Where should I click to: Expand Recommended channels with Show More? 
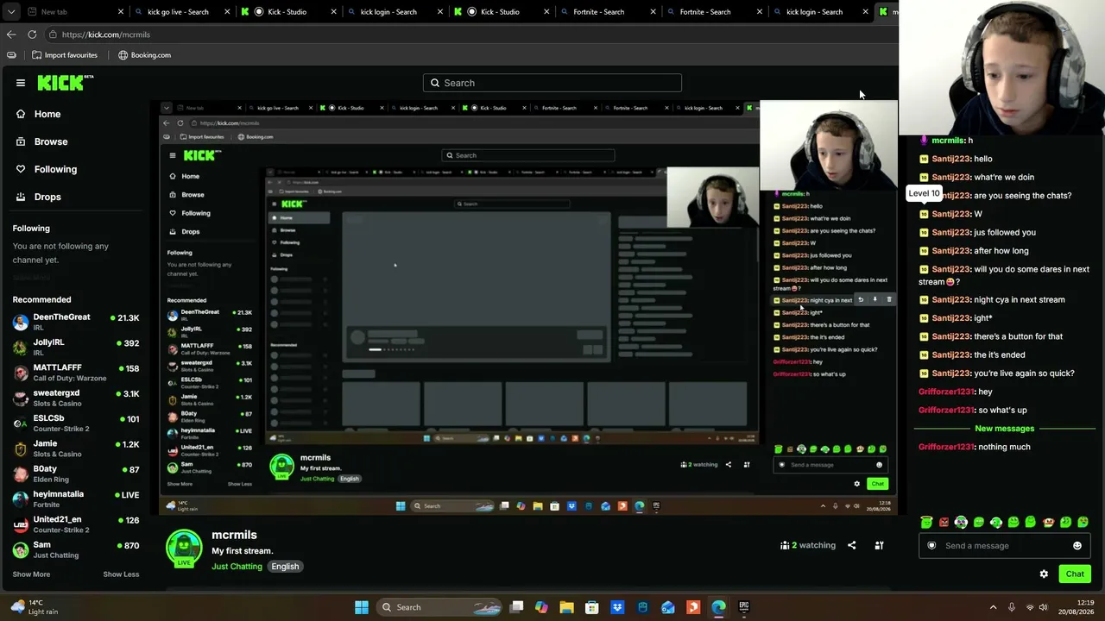31,574
